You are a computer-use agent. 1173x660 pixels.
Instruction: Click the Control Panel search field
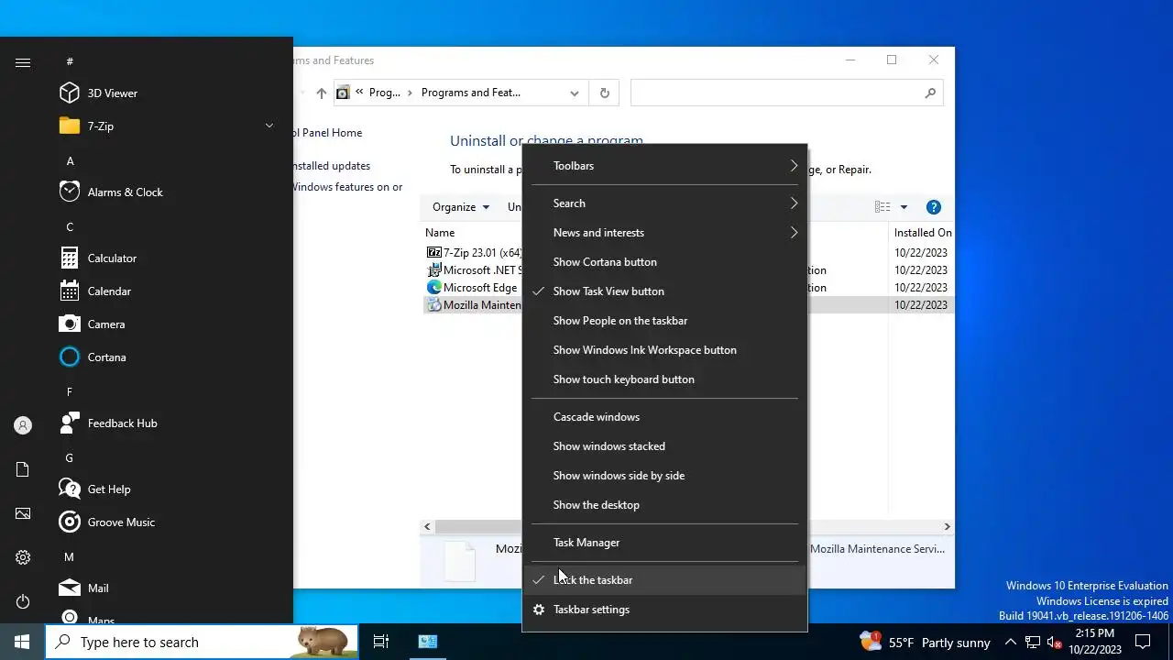pyautogui.click(x=786, y=93)
